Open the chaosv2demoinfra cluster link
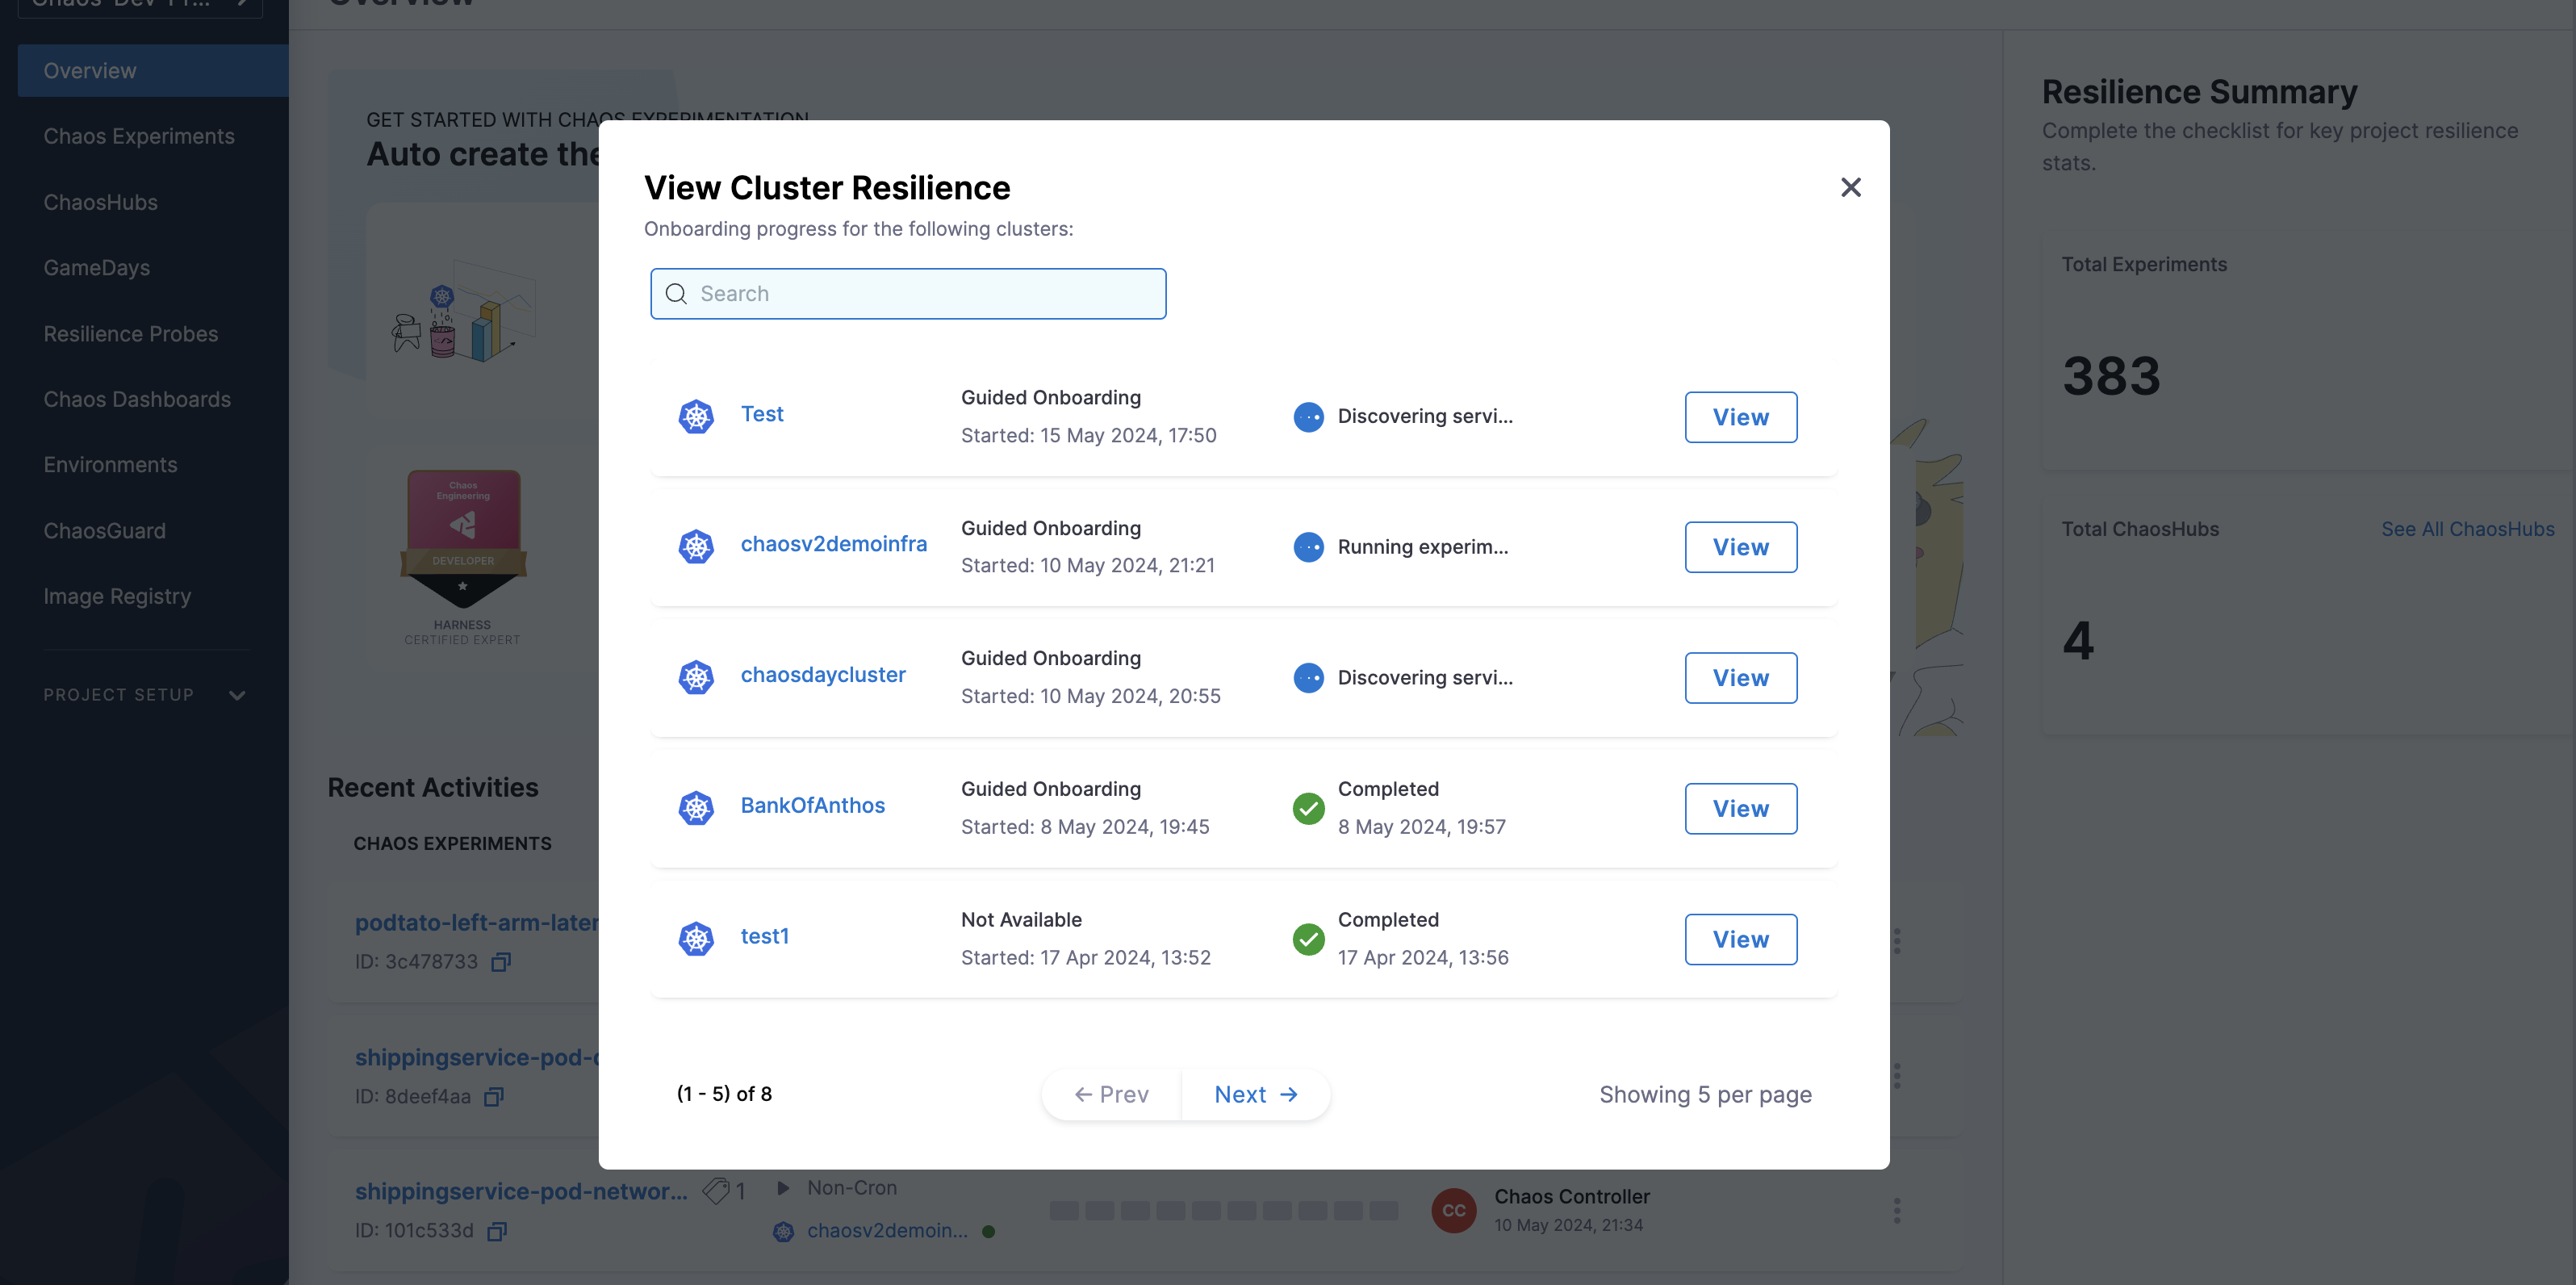 (833, 543)
